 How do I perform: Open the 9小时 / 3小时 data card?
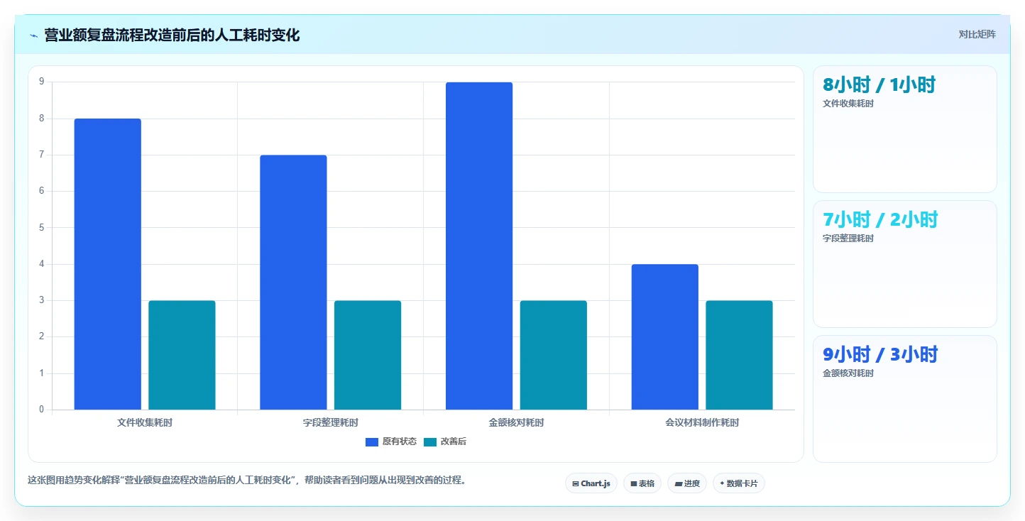[905, 399]
